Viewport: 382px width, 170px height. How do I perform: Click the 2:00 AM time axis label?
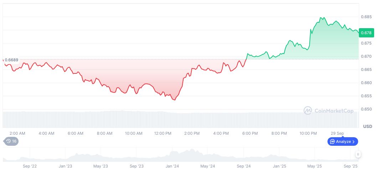[x=17, y=133]
